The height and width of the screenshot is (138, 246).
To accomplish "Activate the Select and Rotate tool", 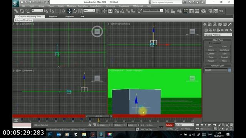I will point(75,11).
